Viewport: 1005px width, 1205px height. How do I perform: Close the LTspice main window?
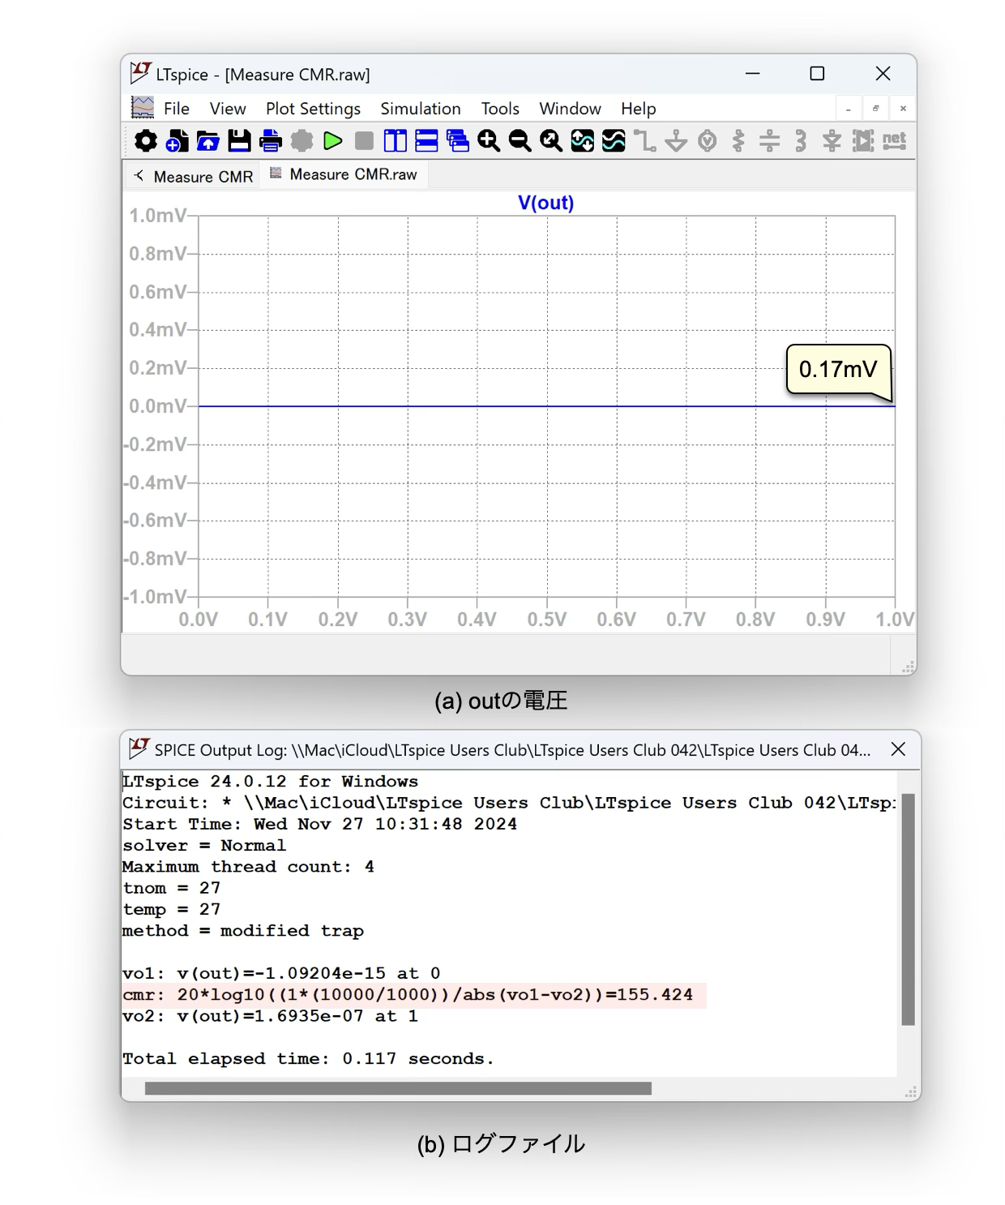pos(883,74)
